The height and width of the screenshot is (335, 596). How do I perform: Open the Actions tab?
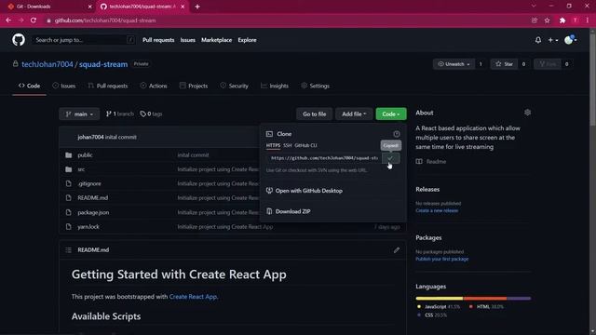(x=154, y=86)
